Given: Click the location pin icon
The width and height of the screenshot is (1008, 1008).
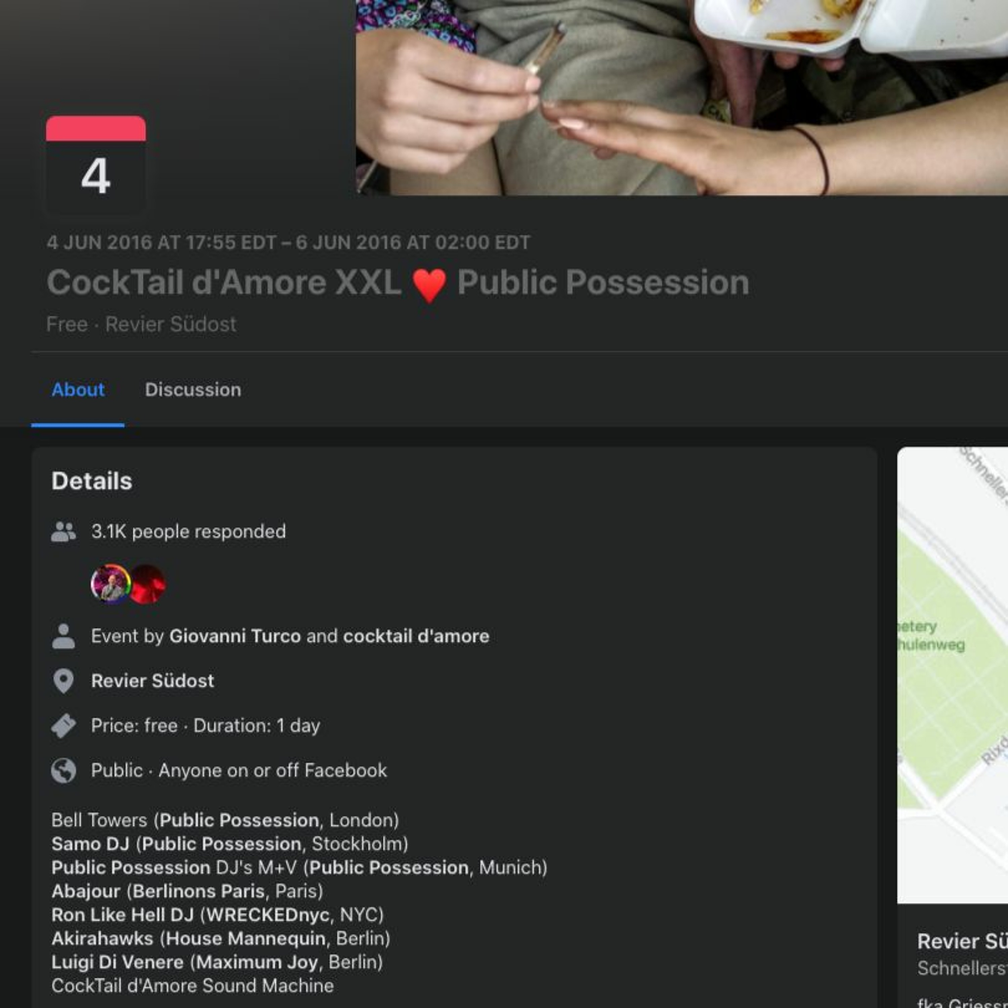Looking at the screenshot, I should [x=64, y=681].
